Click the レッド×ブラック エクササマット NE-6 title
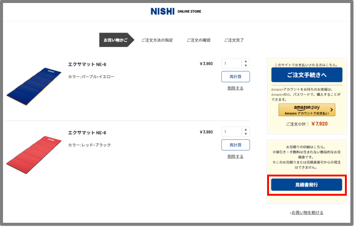The height and width of the screenshot is (227, 354). coord(87,133)
